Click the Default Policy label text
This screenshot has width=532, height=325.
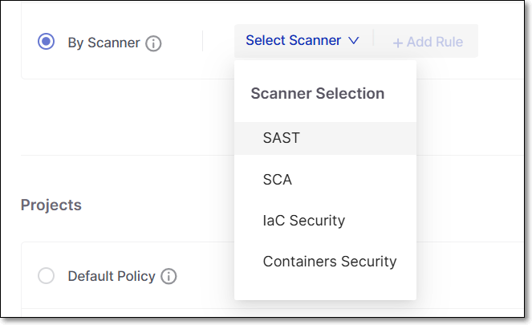click(x=112, y=276)
